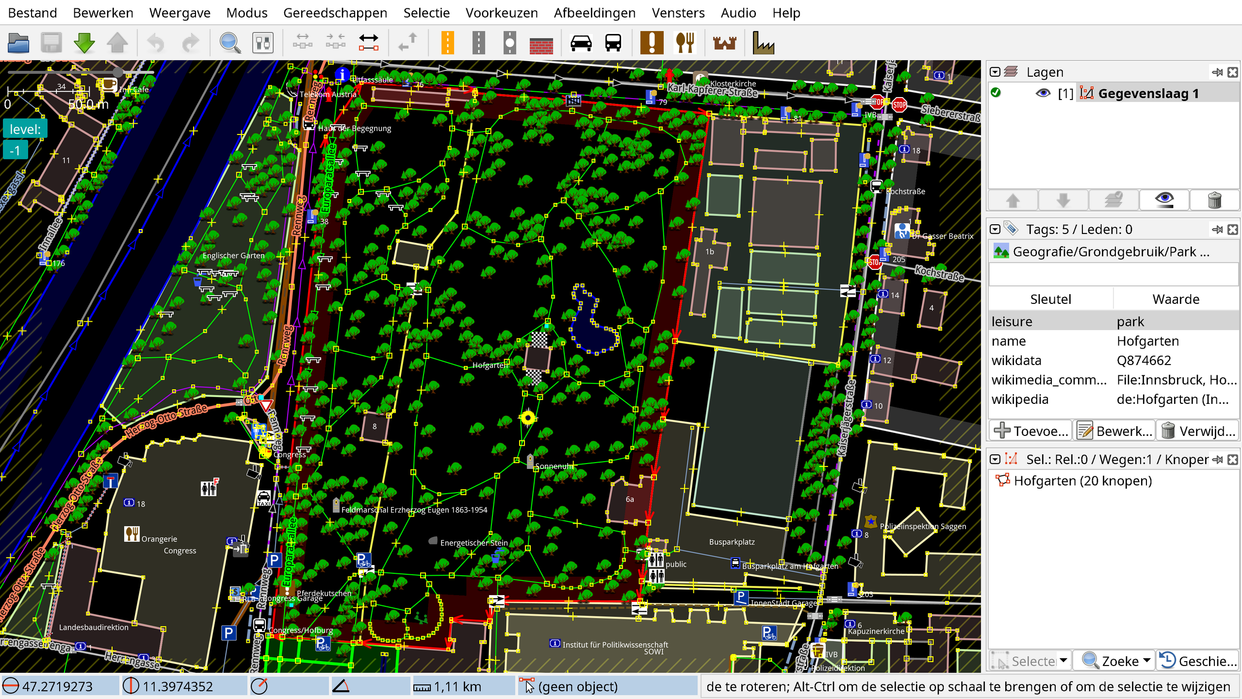Open the Gereedschappen menu

(x=335, y=13)
